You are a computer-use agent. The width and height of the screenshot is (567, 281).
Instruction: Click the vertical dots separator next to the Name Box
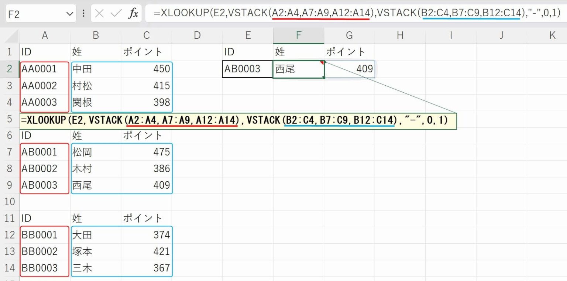(84, 13)
